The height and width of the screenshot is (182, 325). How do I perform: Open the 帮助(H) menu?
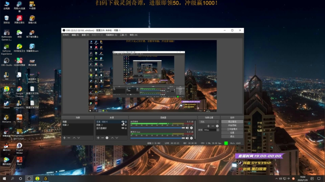[x=134, y=35]
